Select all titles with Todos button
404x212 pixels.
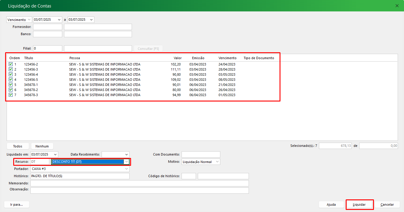[18, 146]
